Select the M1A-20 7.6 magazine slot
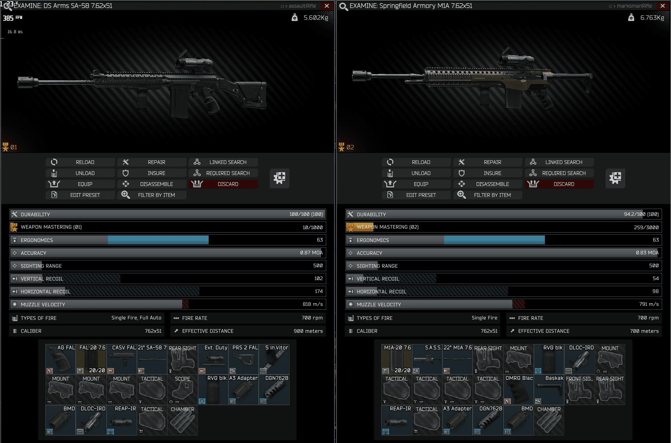 [x=397, y=359]
